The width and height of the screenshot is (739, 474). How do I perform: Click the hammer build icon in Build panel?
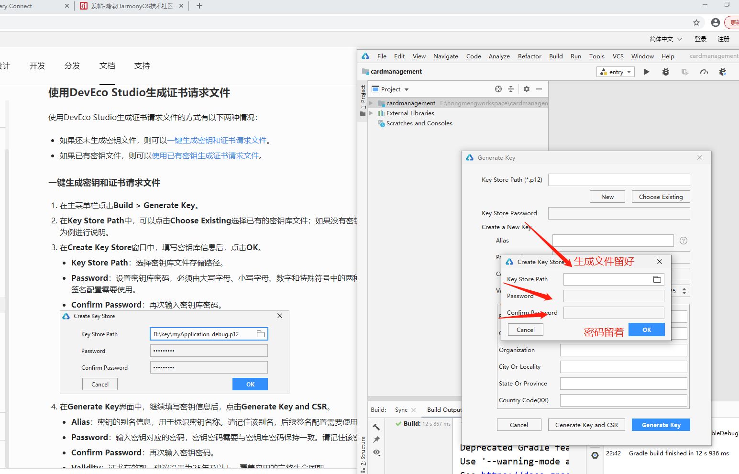376,427
